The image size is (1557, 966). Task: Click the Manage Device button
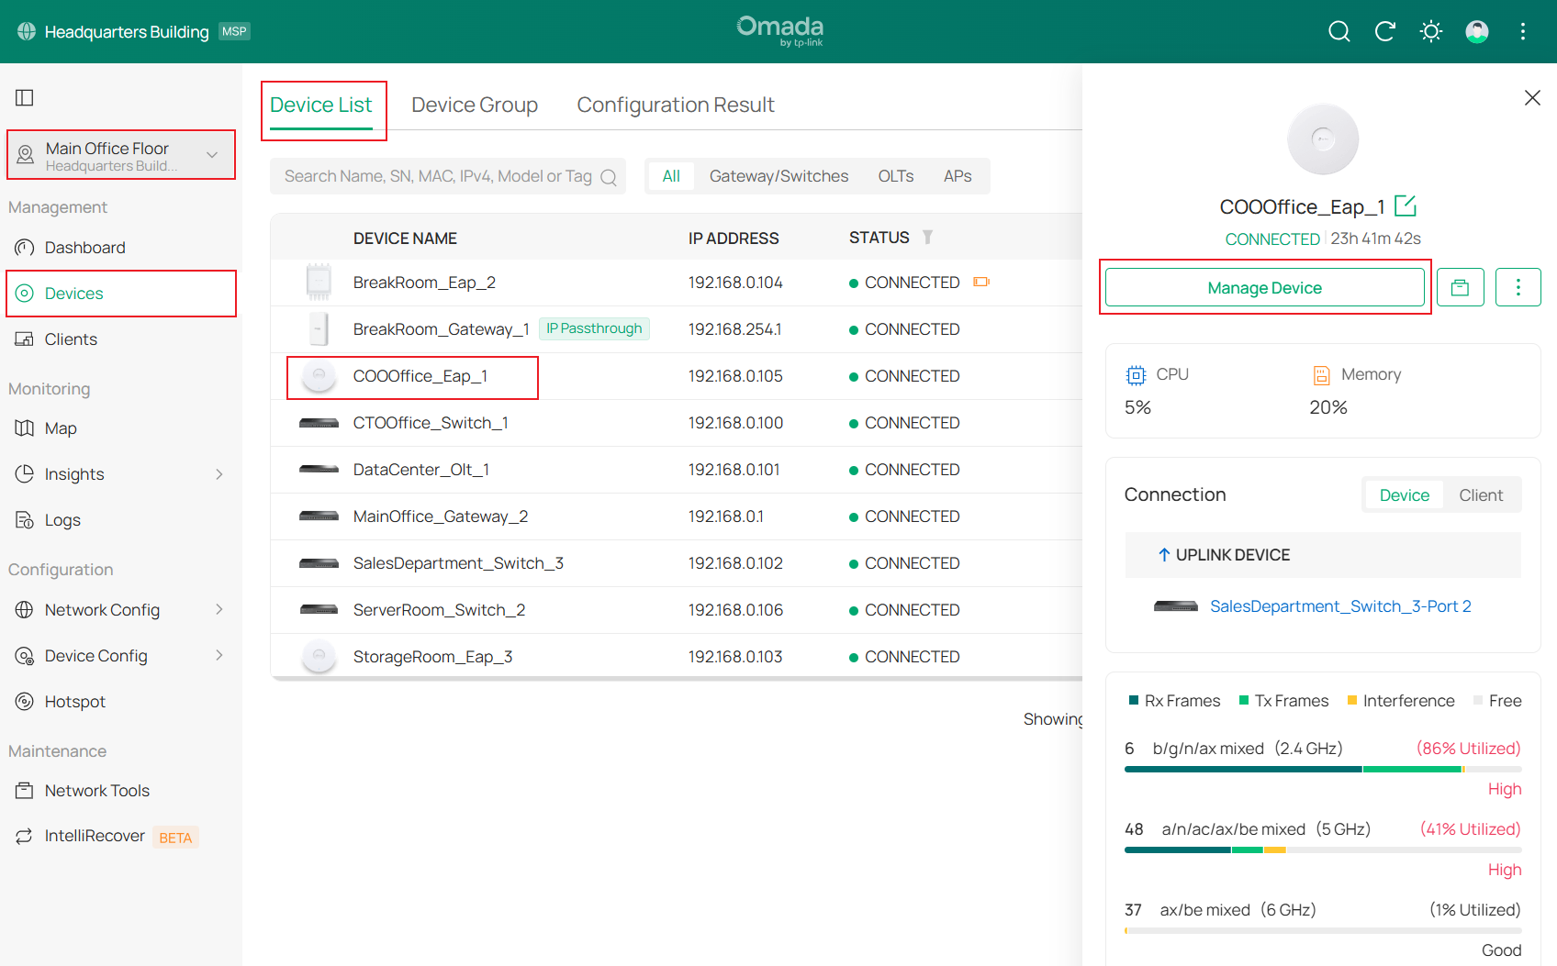click(1264, 287)
